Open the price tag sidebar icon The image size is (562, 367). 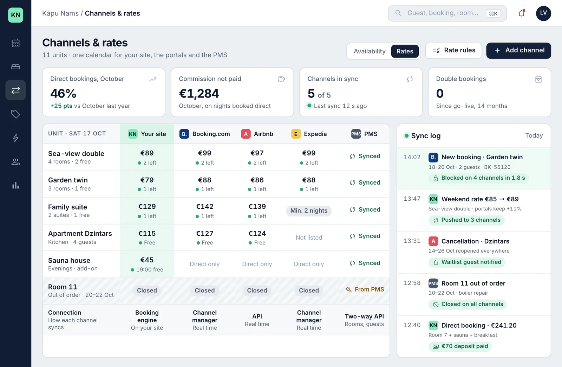point(15,114)
